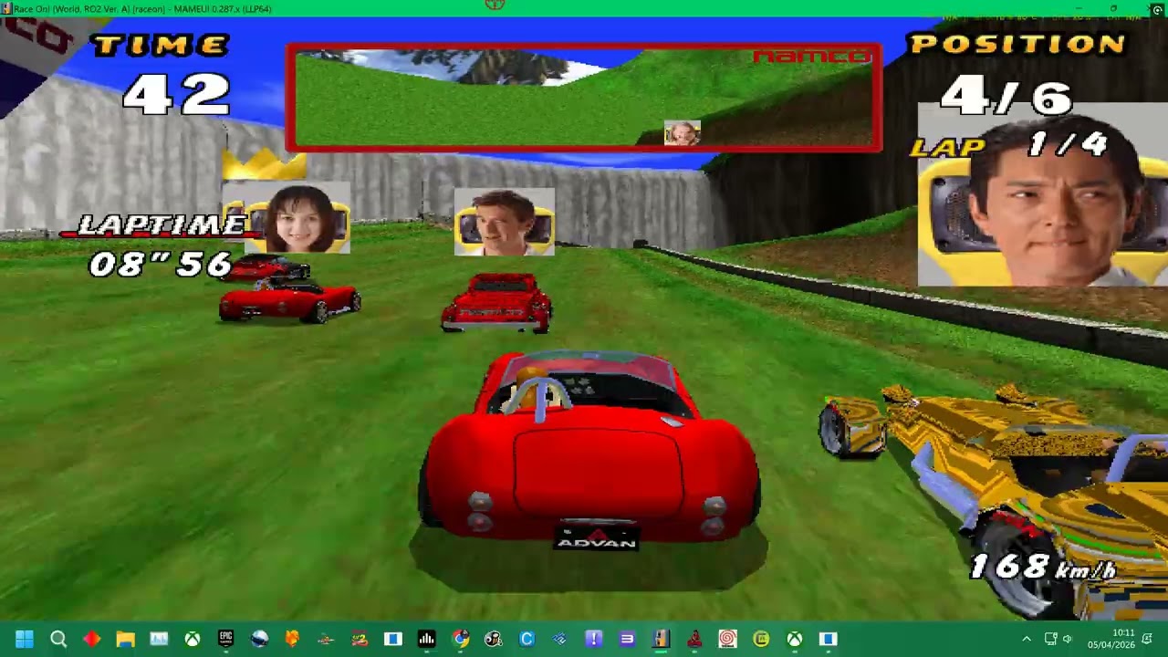Launch Epic Games Launcher

point(225,639)
